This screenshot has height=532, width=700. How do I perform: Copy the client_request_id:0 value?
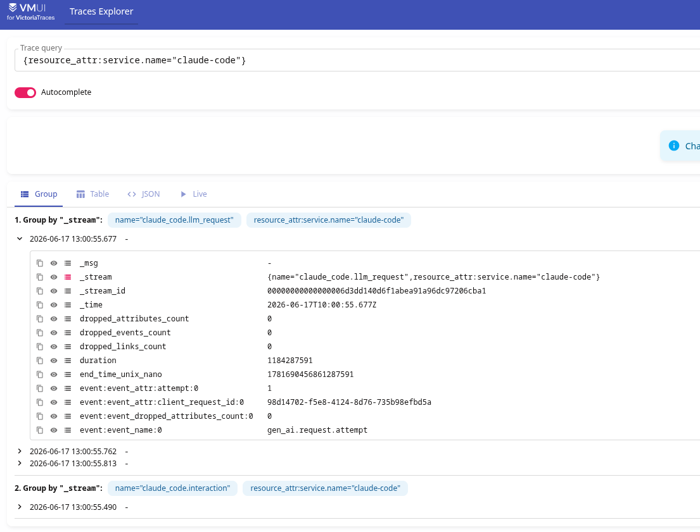pos(40,402)
